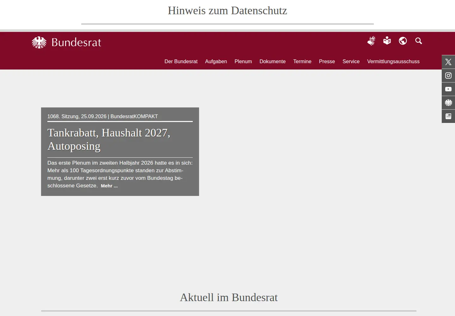Image resolution: width=455 pixels, height=316 pixels.
Task: Open the Plenum menu
Action: pyautogui.click(x=243, y=61)
